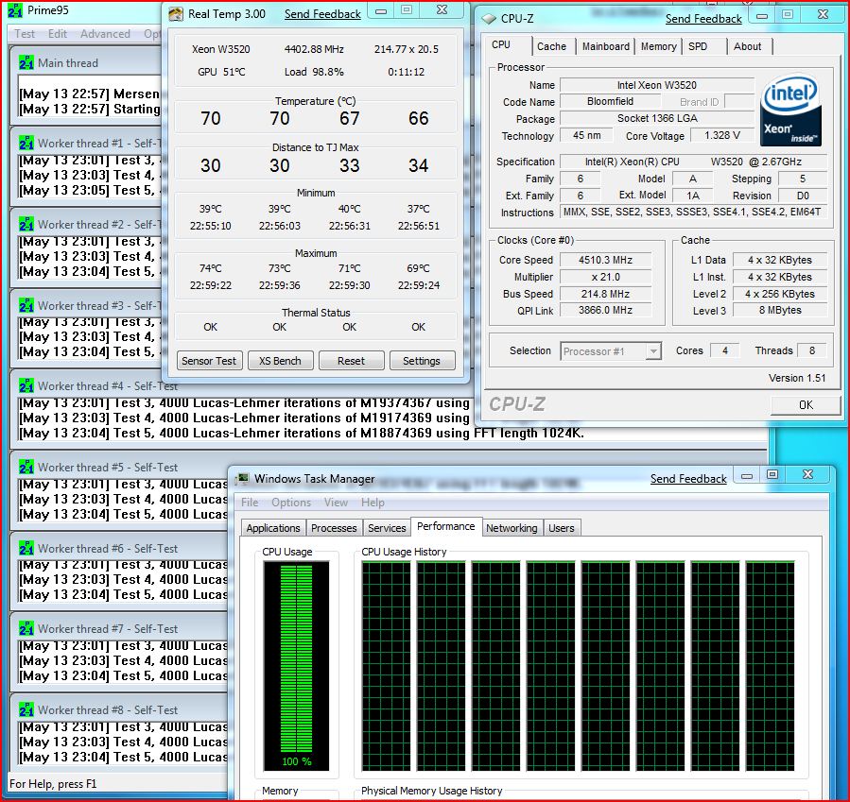Open the File menu in Task Manager
This screenshot has width=850, height=802.
250,502
